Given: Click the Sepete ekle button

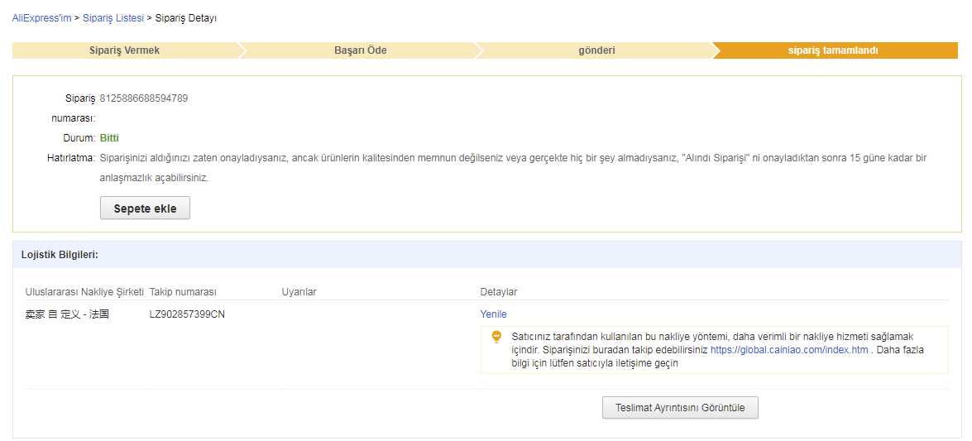Looking at the screenshot, I should pyautogui.click(x=145, y=209).
